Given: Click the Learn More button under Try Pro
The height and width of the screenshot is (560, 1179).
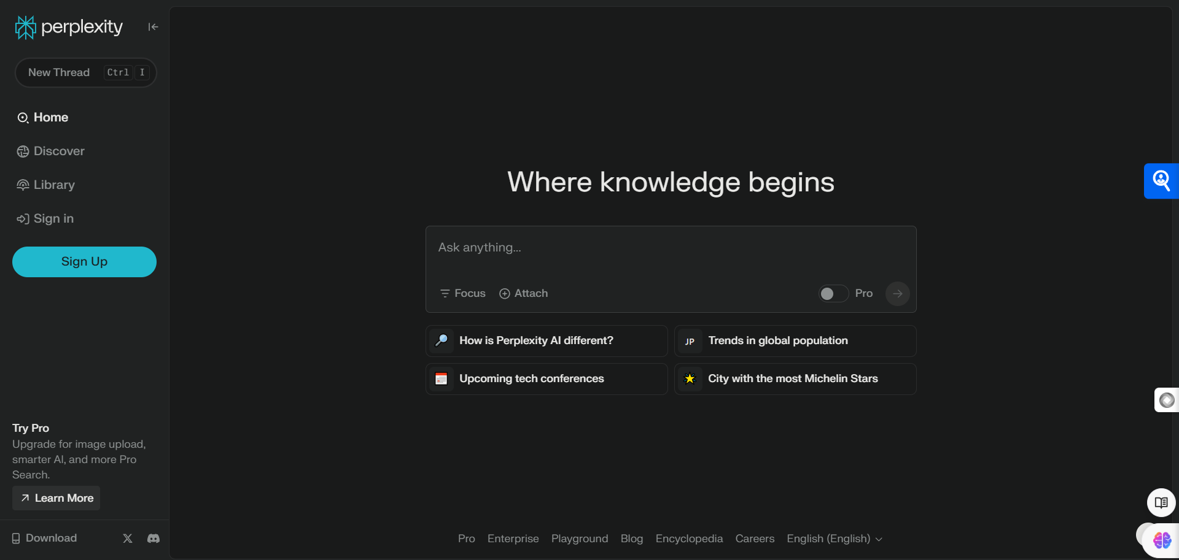Looking at the screenshot, I should click(x=56, y=498).
